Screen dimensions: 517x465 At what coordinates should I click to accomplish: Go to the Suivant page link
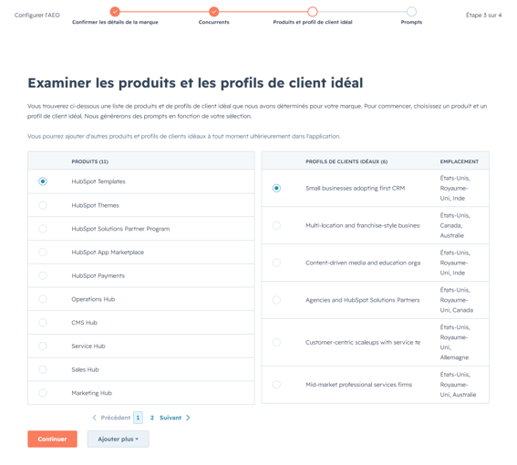coord(171,418)
